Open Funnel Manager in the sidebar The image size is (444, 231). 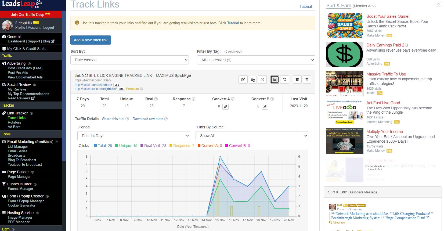(20, 189)
